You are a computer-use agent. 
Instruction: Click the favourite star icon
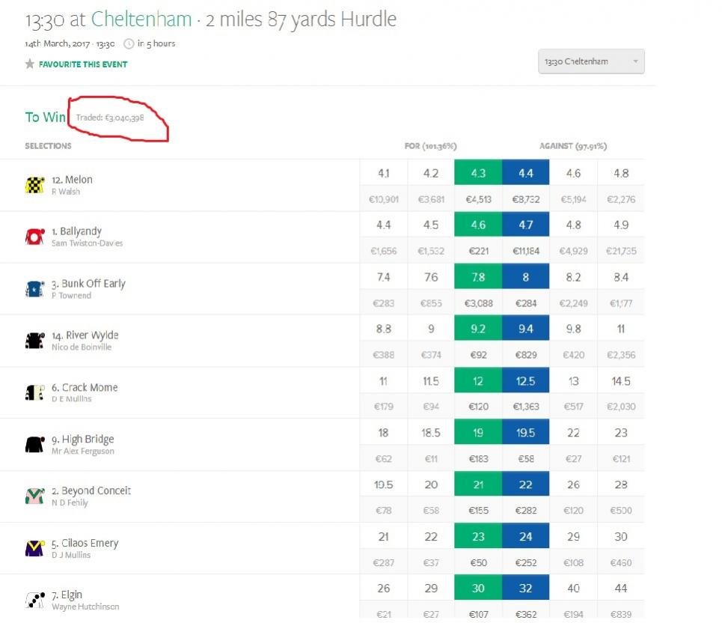(x=30, y=64)
